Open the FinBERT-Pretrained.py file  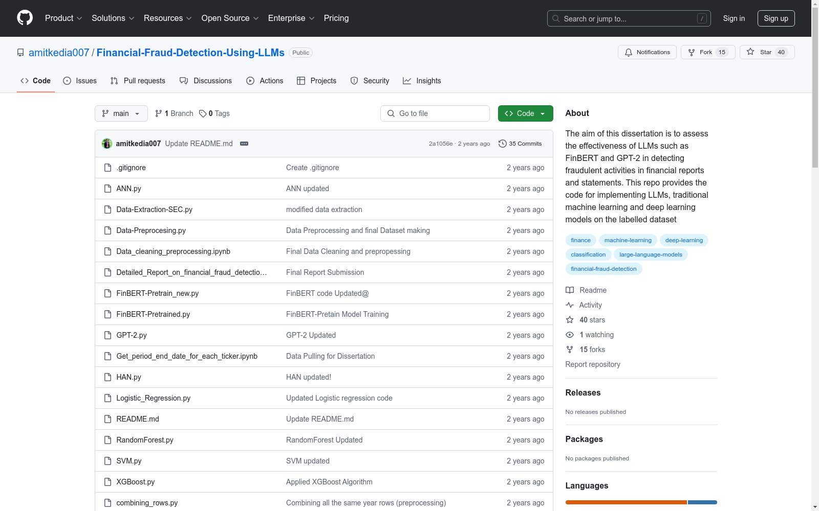tap(153, 314)
